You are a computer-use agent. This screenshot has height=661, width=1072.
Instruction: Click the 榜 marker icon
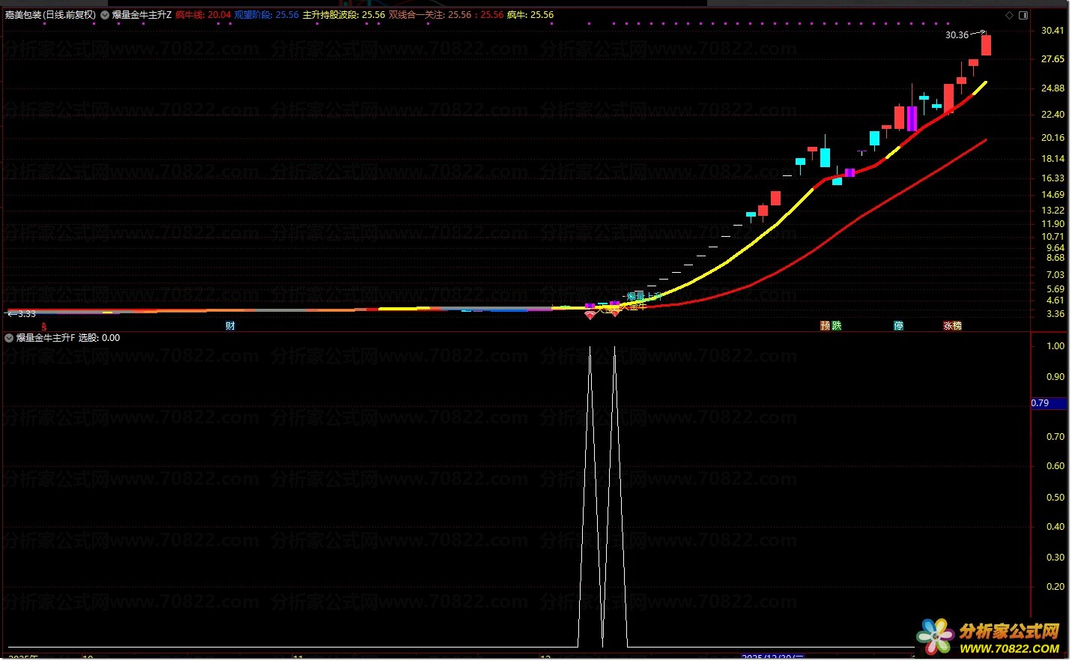957,326
